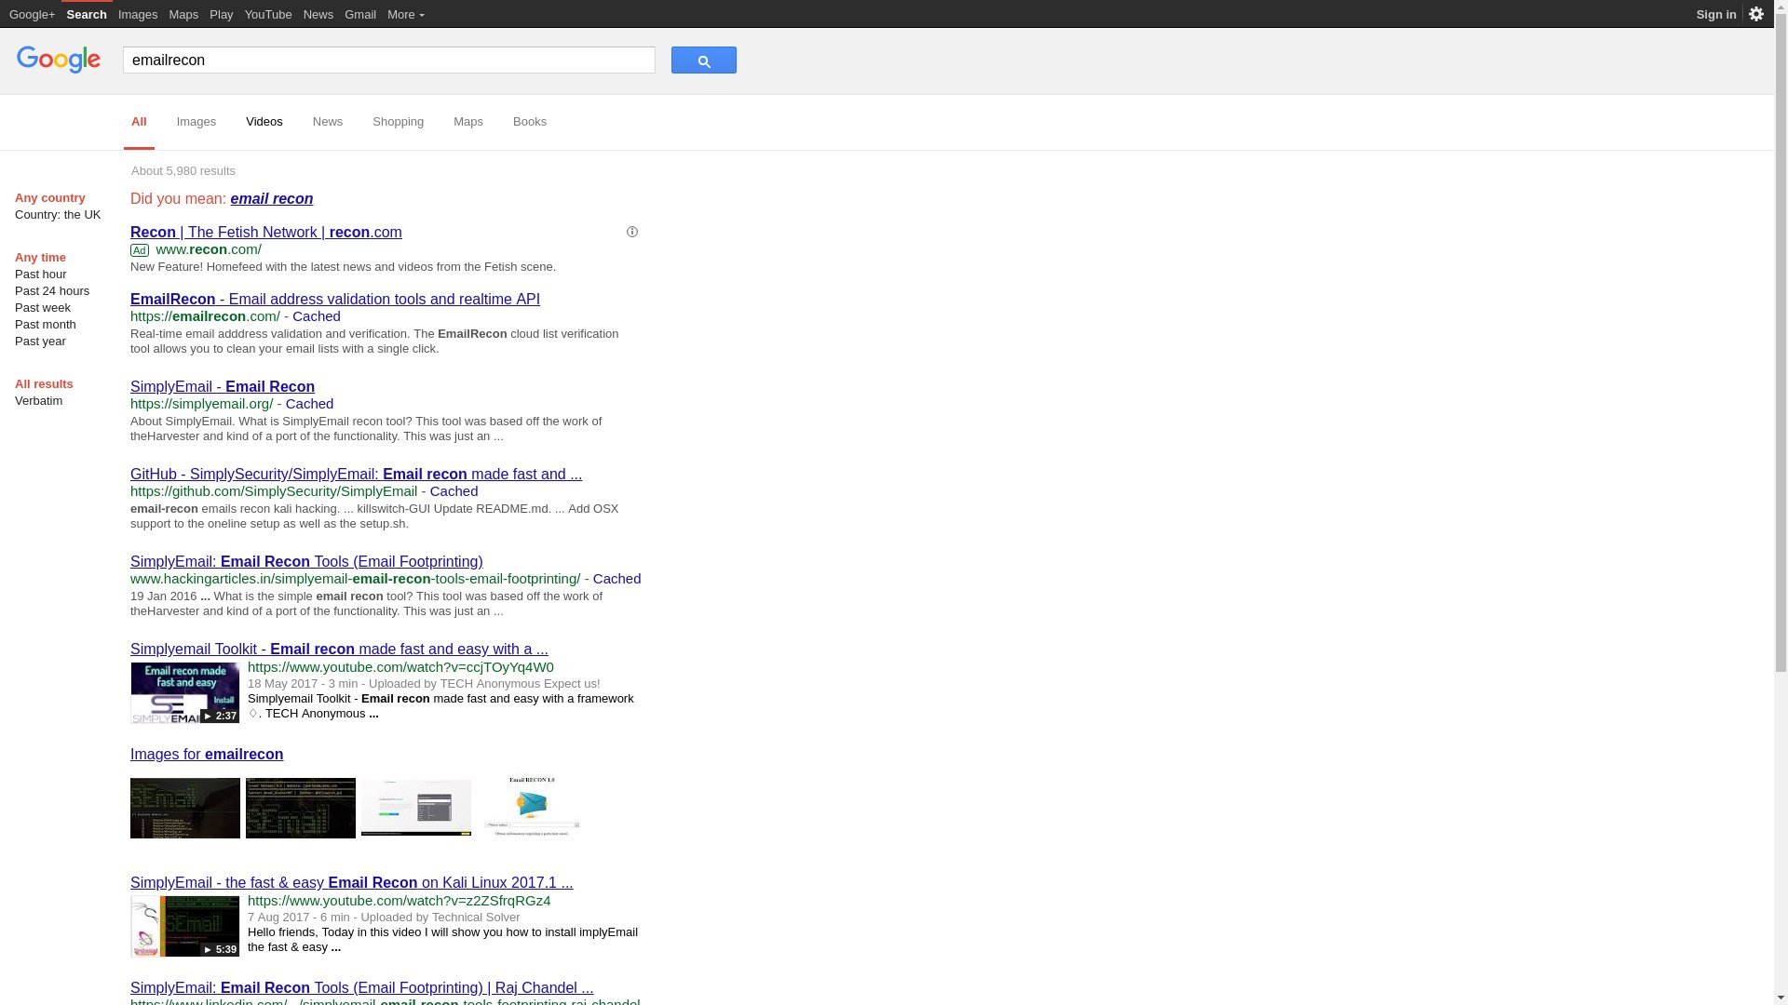Select Any country filter
The height and width of the screenshot is (1005, 1788).
click(50, 198)
